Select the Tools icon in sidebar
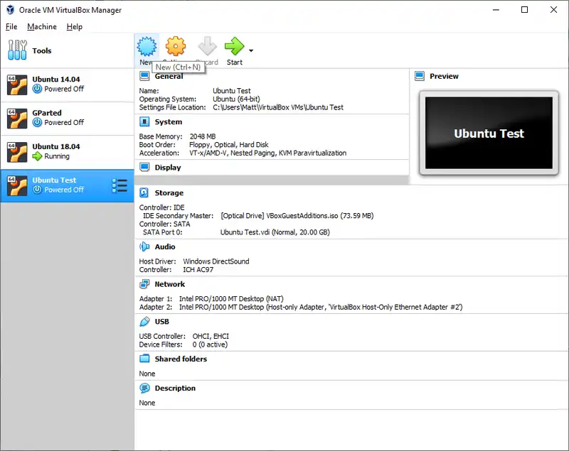569x451 pixels. [x=18, y=50]
